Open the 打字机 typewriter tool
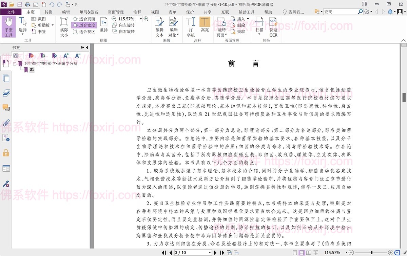This screenshot has height=256, width=407. (190, 27)
